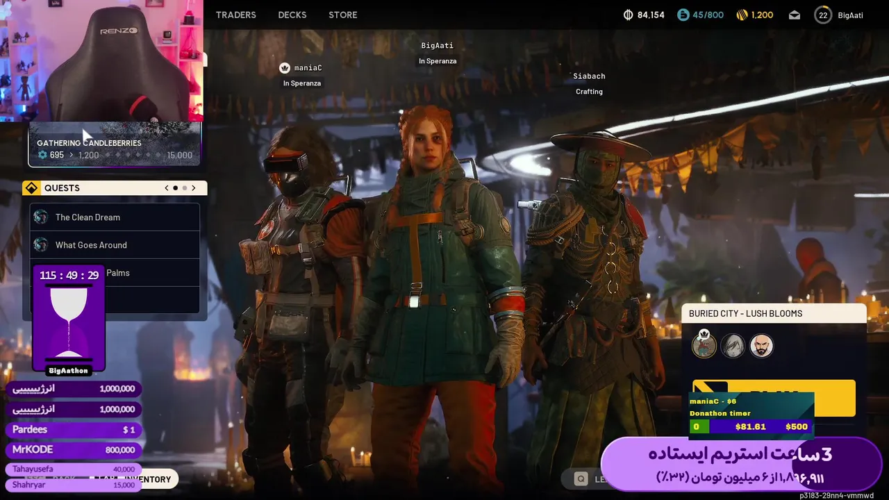Click the yellow raider tokens icon beside 1,200
Screen dimensions: 889x500
[742, 15]
